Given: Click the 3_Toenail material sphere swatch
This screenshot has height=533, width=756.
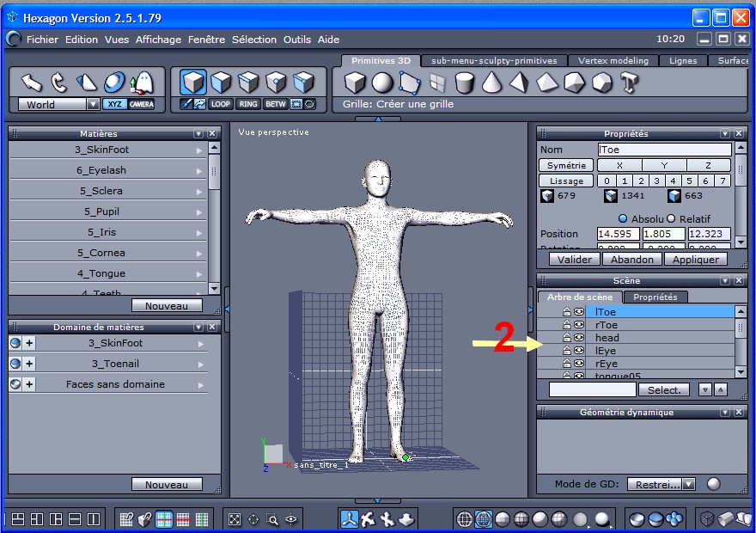Looking at the screenshot, I should click(15, 364).
